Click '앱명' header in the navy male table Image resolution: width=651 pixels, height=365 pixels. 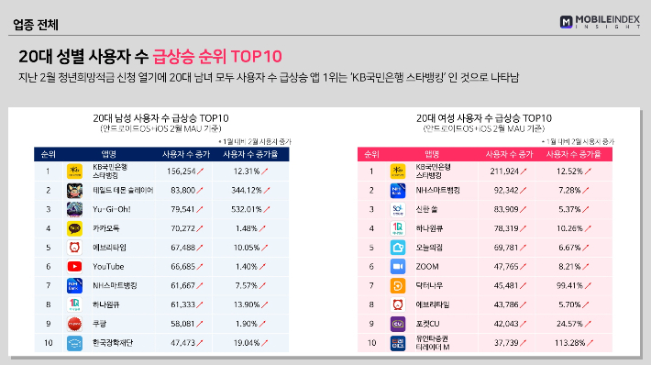[x=109, y=154]
